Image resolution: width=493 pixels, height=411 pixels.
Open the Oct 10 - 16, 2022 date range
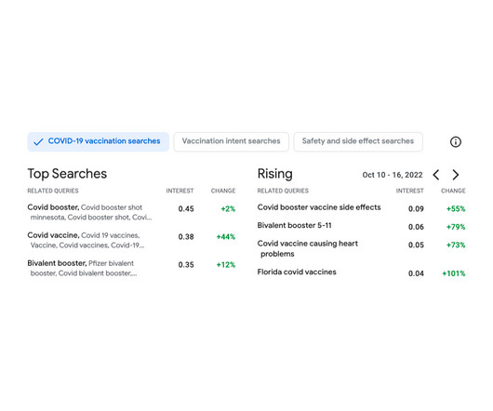coord(393,175)
